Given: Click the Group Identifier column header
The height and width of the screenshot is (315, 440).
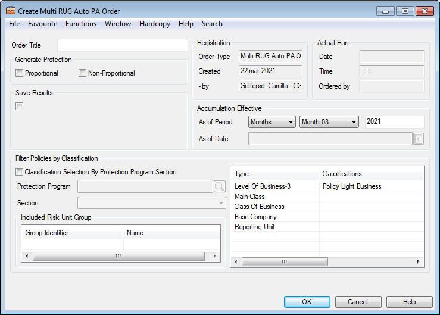Looking at the screenshot, I should click(73, 233).
